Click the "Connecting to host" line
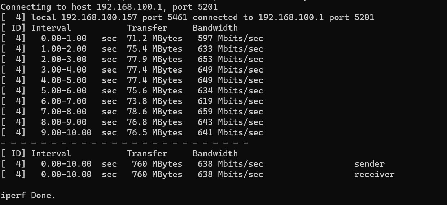This screenshot has width=447, height=205. 109,7
